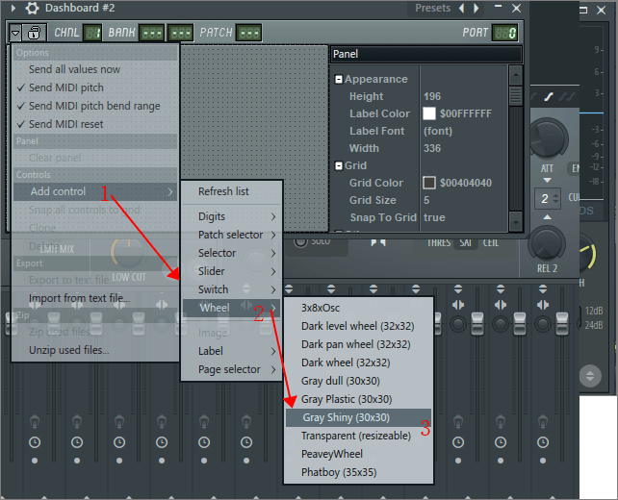Collapse the Grid property group
Image resolution: width=618 pixels, height=500 pixels.
[339, 165]
